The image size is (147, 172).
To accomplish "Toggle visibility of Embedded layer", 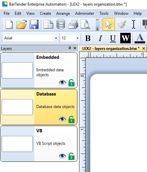I will pyautogui.click(x=62, y=82).
